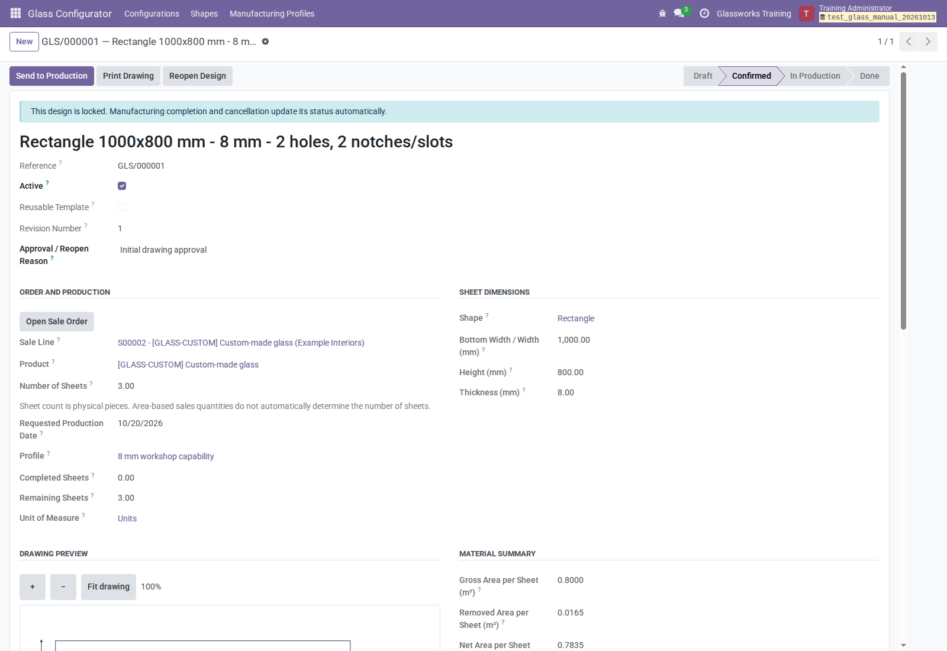Open the record actions gear icon
Viewport: 947px width, 651px height.
pyautogui.click(x=265, y=41)
